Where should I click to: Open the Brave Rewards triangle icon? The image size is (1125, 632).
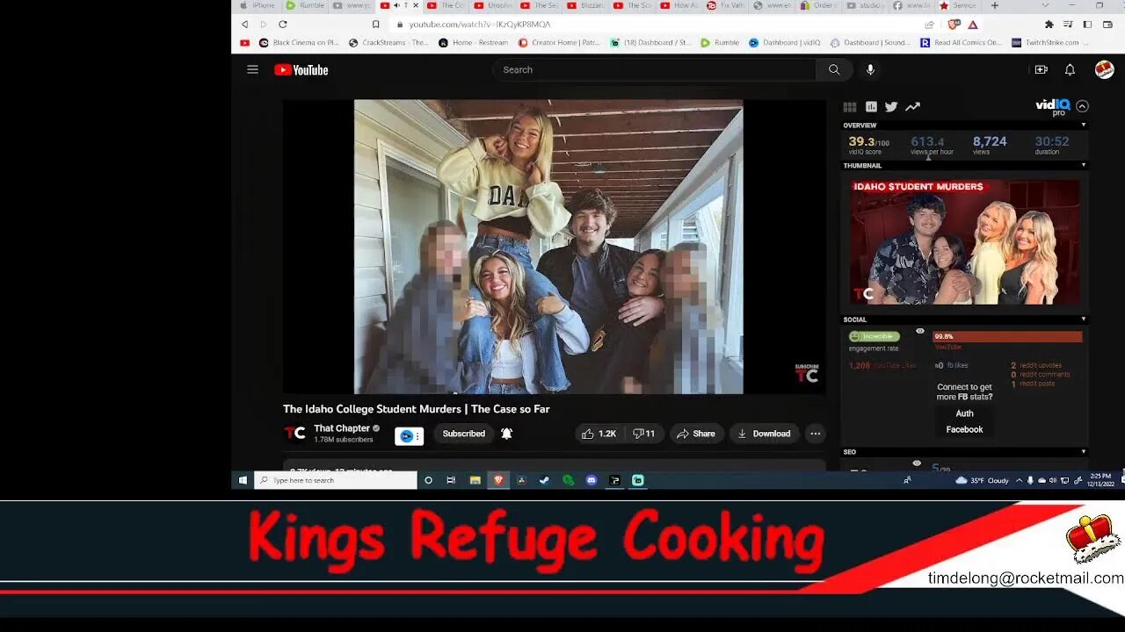[x=973, y=25]
